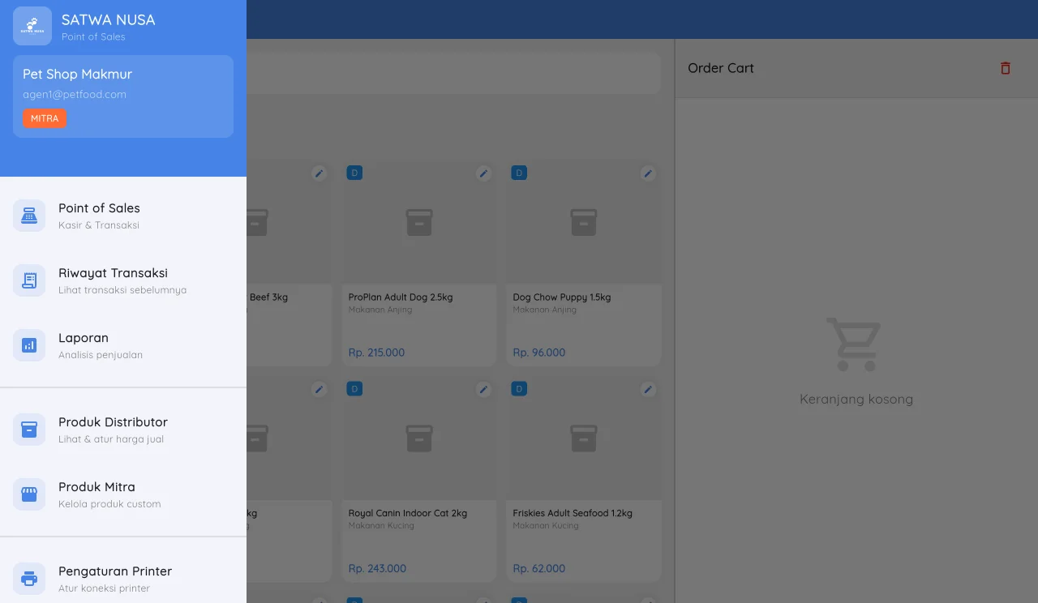Open Riwayat Transaksi from the drawer
The width and height of the screenshot is (1038, 603).
click(x=123, y=280)
